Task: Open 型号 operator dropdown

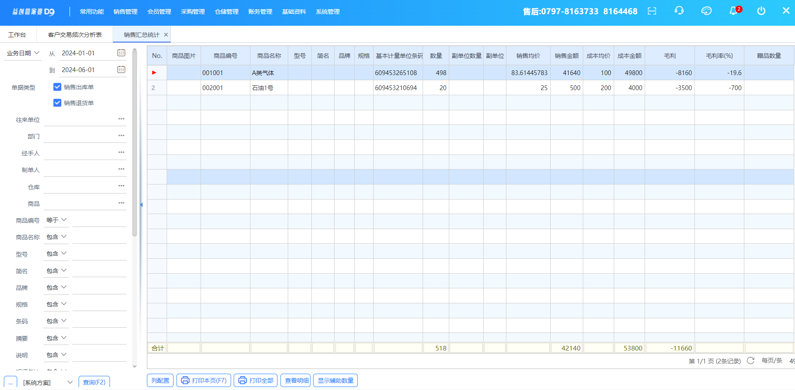Action: [x=56, y=254]
